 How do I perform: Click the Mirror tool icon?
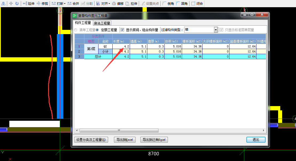pyautogui.click(x=4, y=3)
